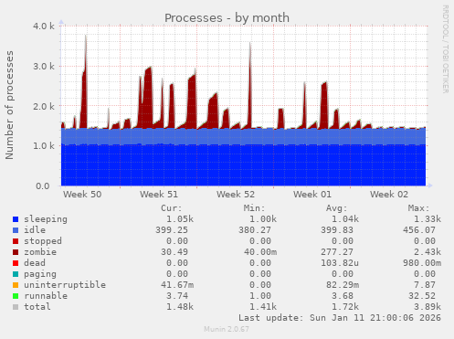Click the idle legend color swatch
This screenshot has height=339, width=454.
pyautogui.click(x=16, y=230)
